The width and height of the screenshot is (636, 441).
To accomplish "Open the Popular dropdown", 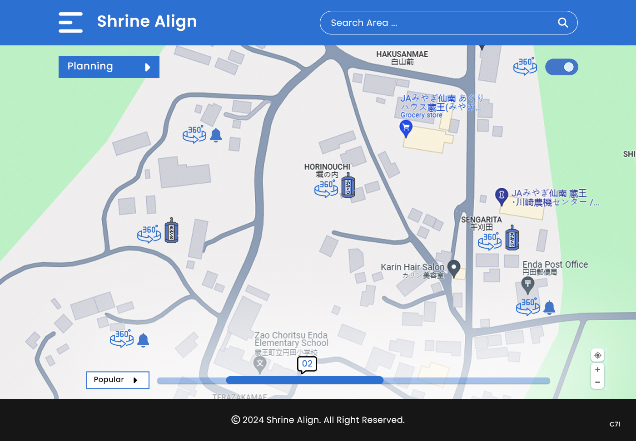I will [x=118, y=380].
